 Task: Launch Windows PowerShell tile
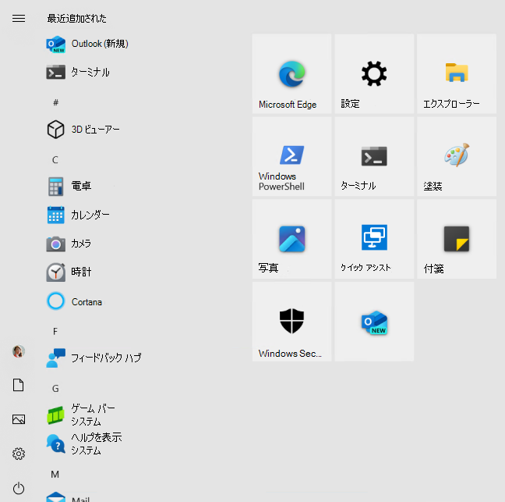[x=291, y=156]
